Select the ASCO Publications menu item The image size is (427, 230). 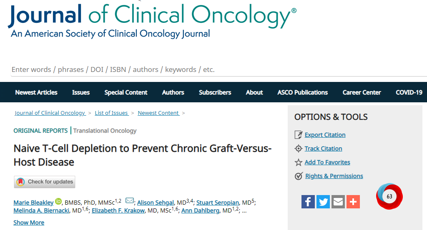[303, 92]
